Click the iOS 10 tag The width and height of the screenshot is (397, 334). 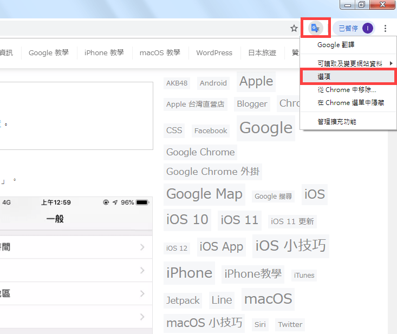(x=187, y=220)
